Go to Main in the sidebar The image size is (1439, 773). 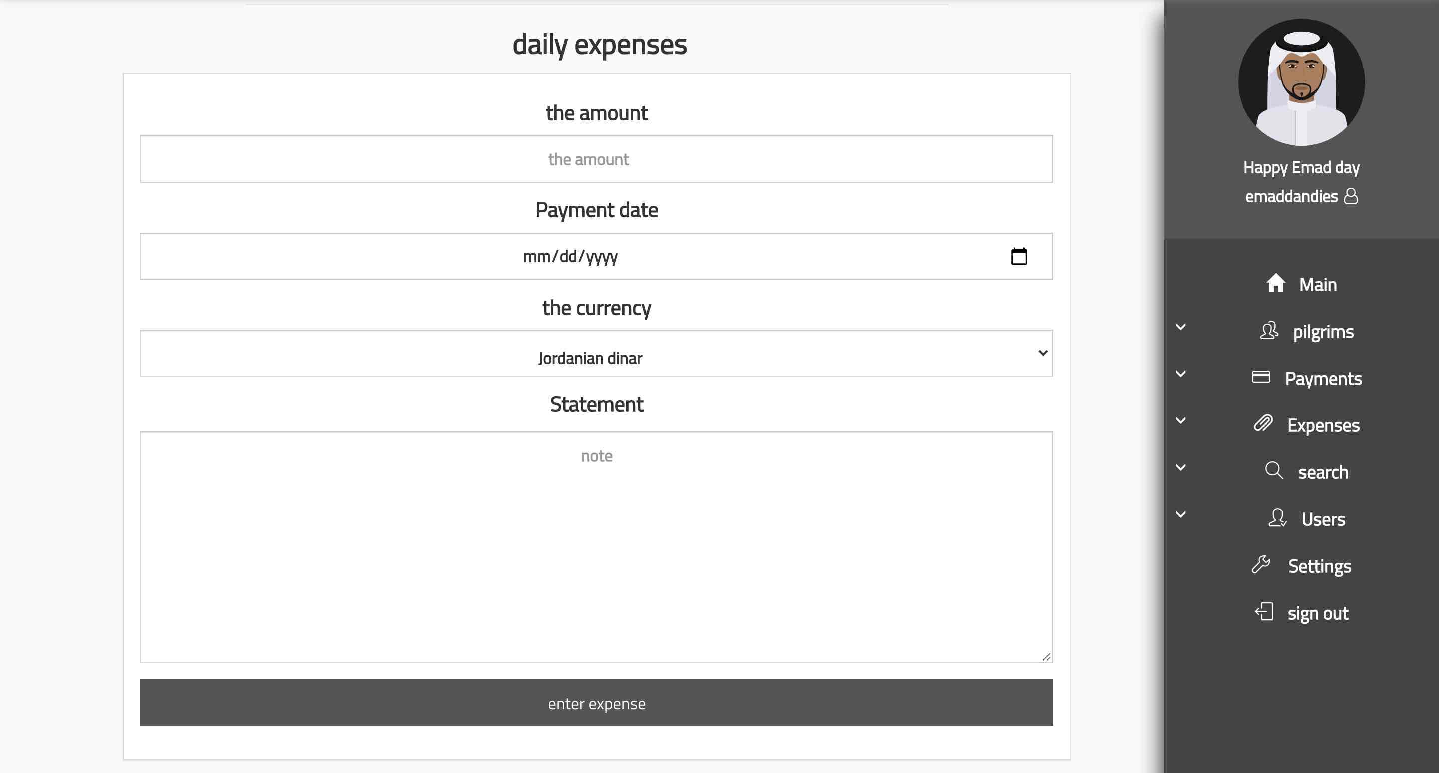pos(1317,285)
